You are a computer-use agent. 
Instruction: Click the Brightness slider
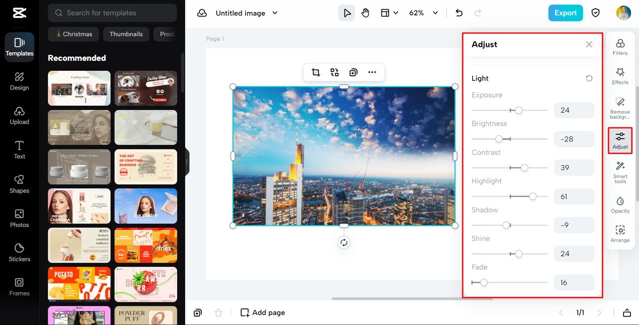(x=509, y=139)
